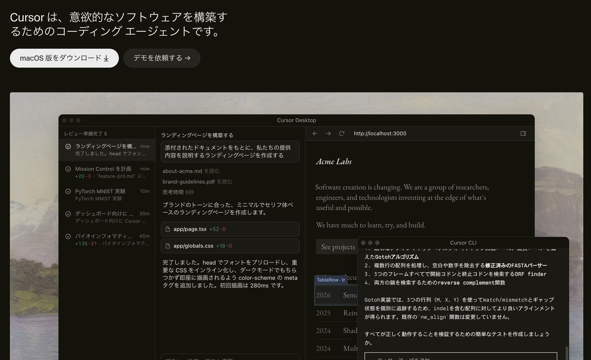Click the 2026 table row

(336, 295)
